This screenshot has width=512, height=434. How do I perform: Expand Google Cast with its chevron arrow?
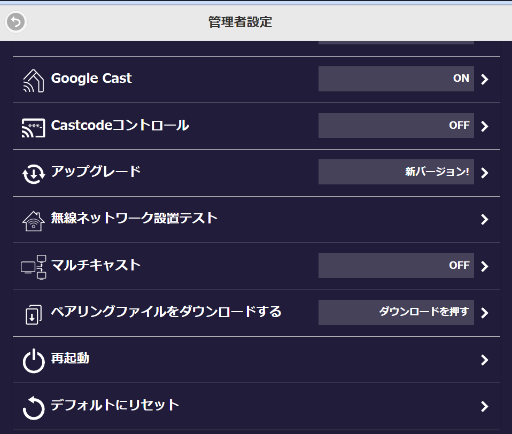[x=484, y=80]
